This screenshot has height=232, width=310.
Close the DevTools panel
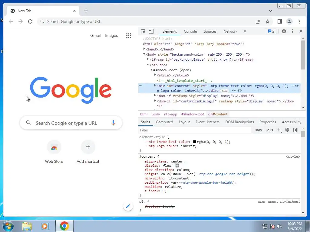coord(301,31)
